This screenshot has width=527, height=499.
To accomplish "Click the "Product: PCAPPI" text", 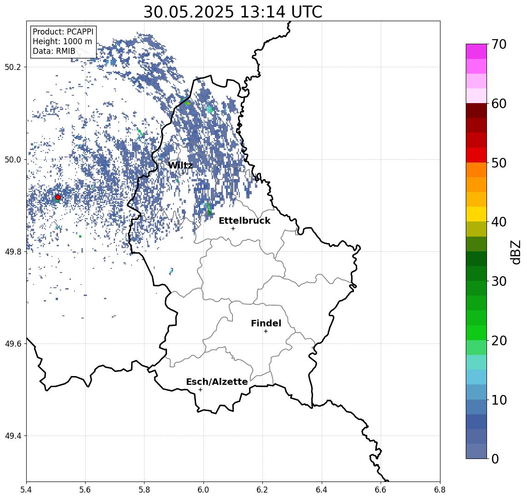I will click(63, 32).
